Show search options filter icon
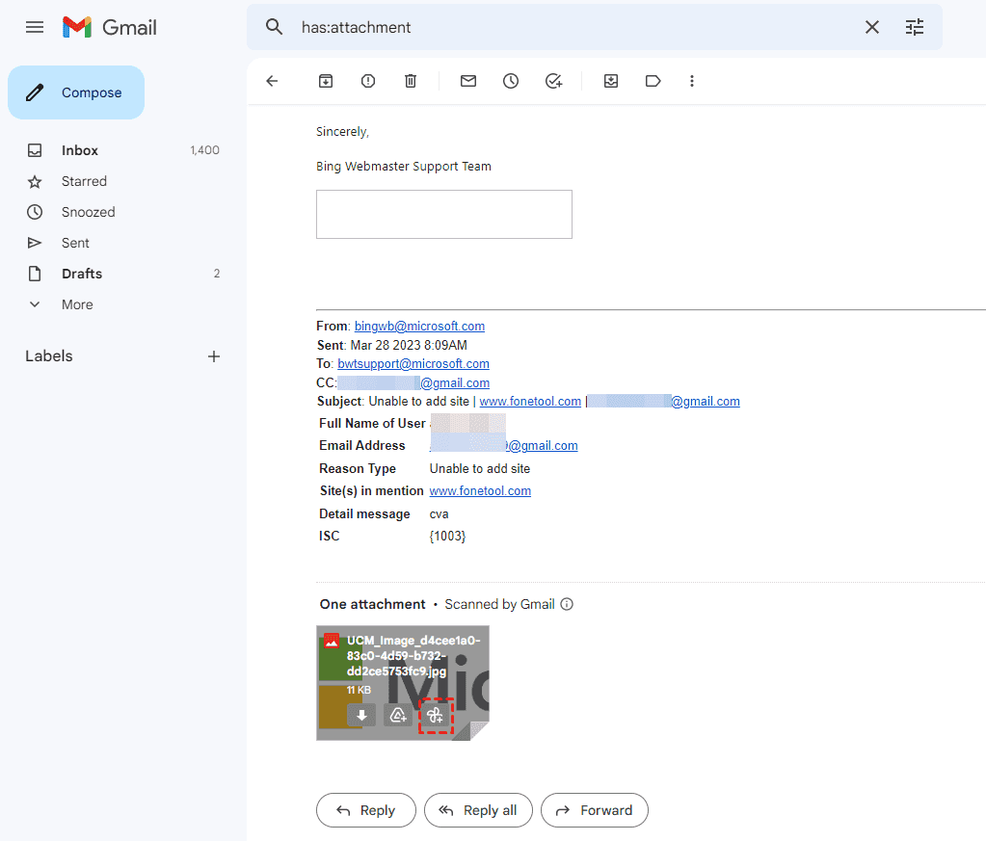The width and height of the screenshot is (986, 841). pos(915,27)
